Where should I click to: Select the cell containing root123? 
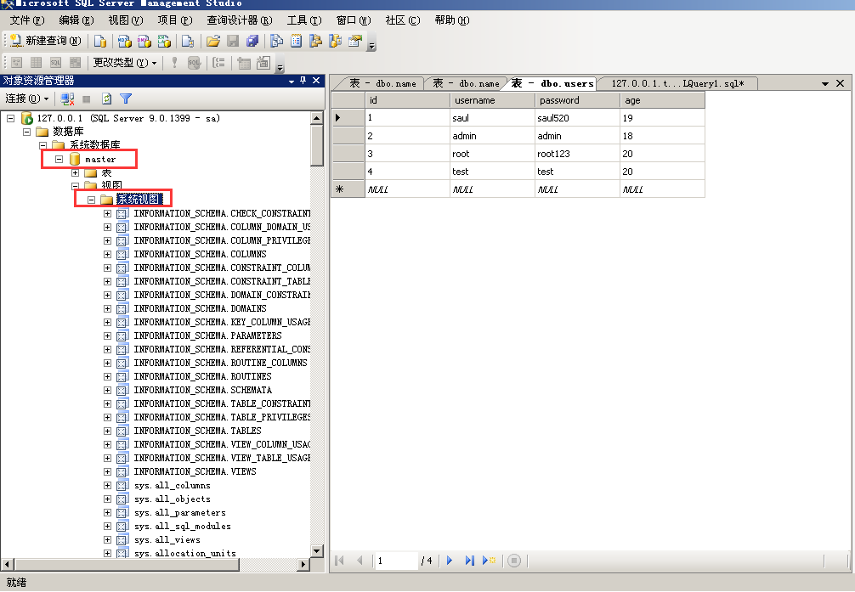[577, 154]
